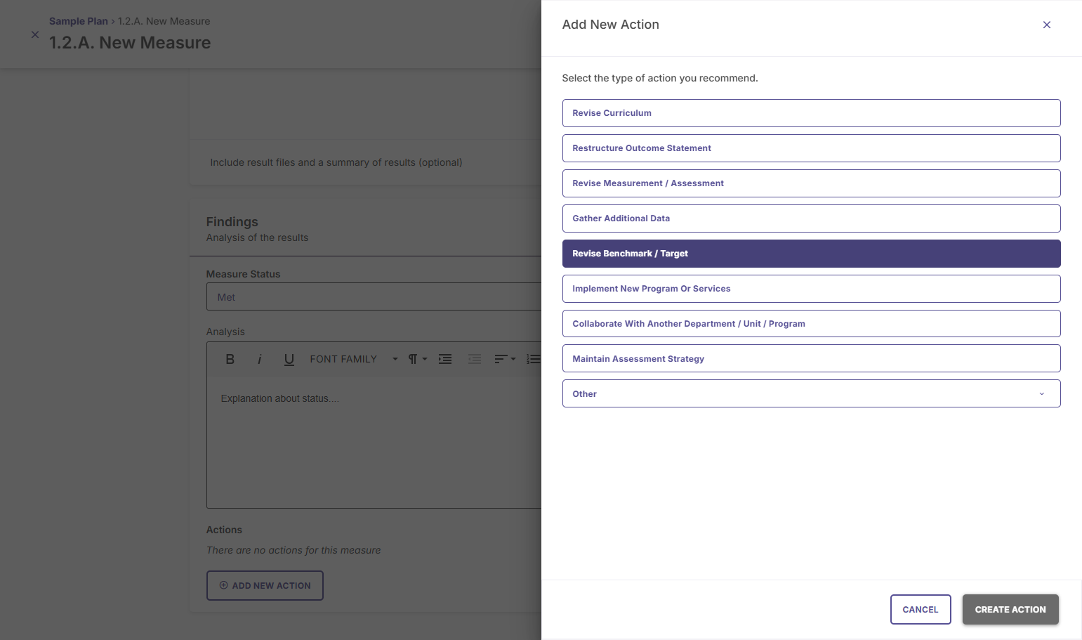The image size is (1082, 640).
Task: Click 'There are no actions for this measure'
Action: [x=293, y=550]
